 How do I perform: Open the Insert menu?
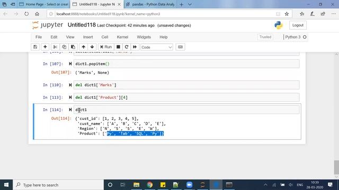[88, 37]
